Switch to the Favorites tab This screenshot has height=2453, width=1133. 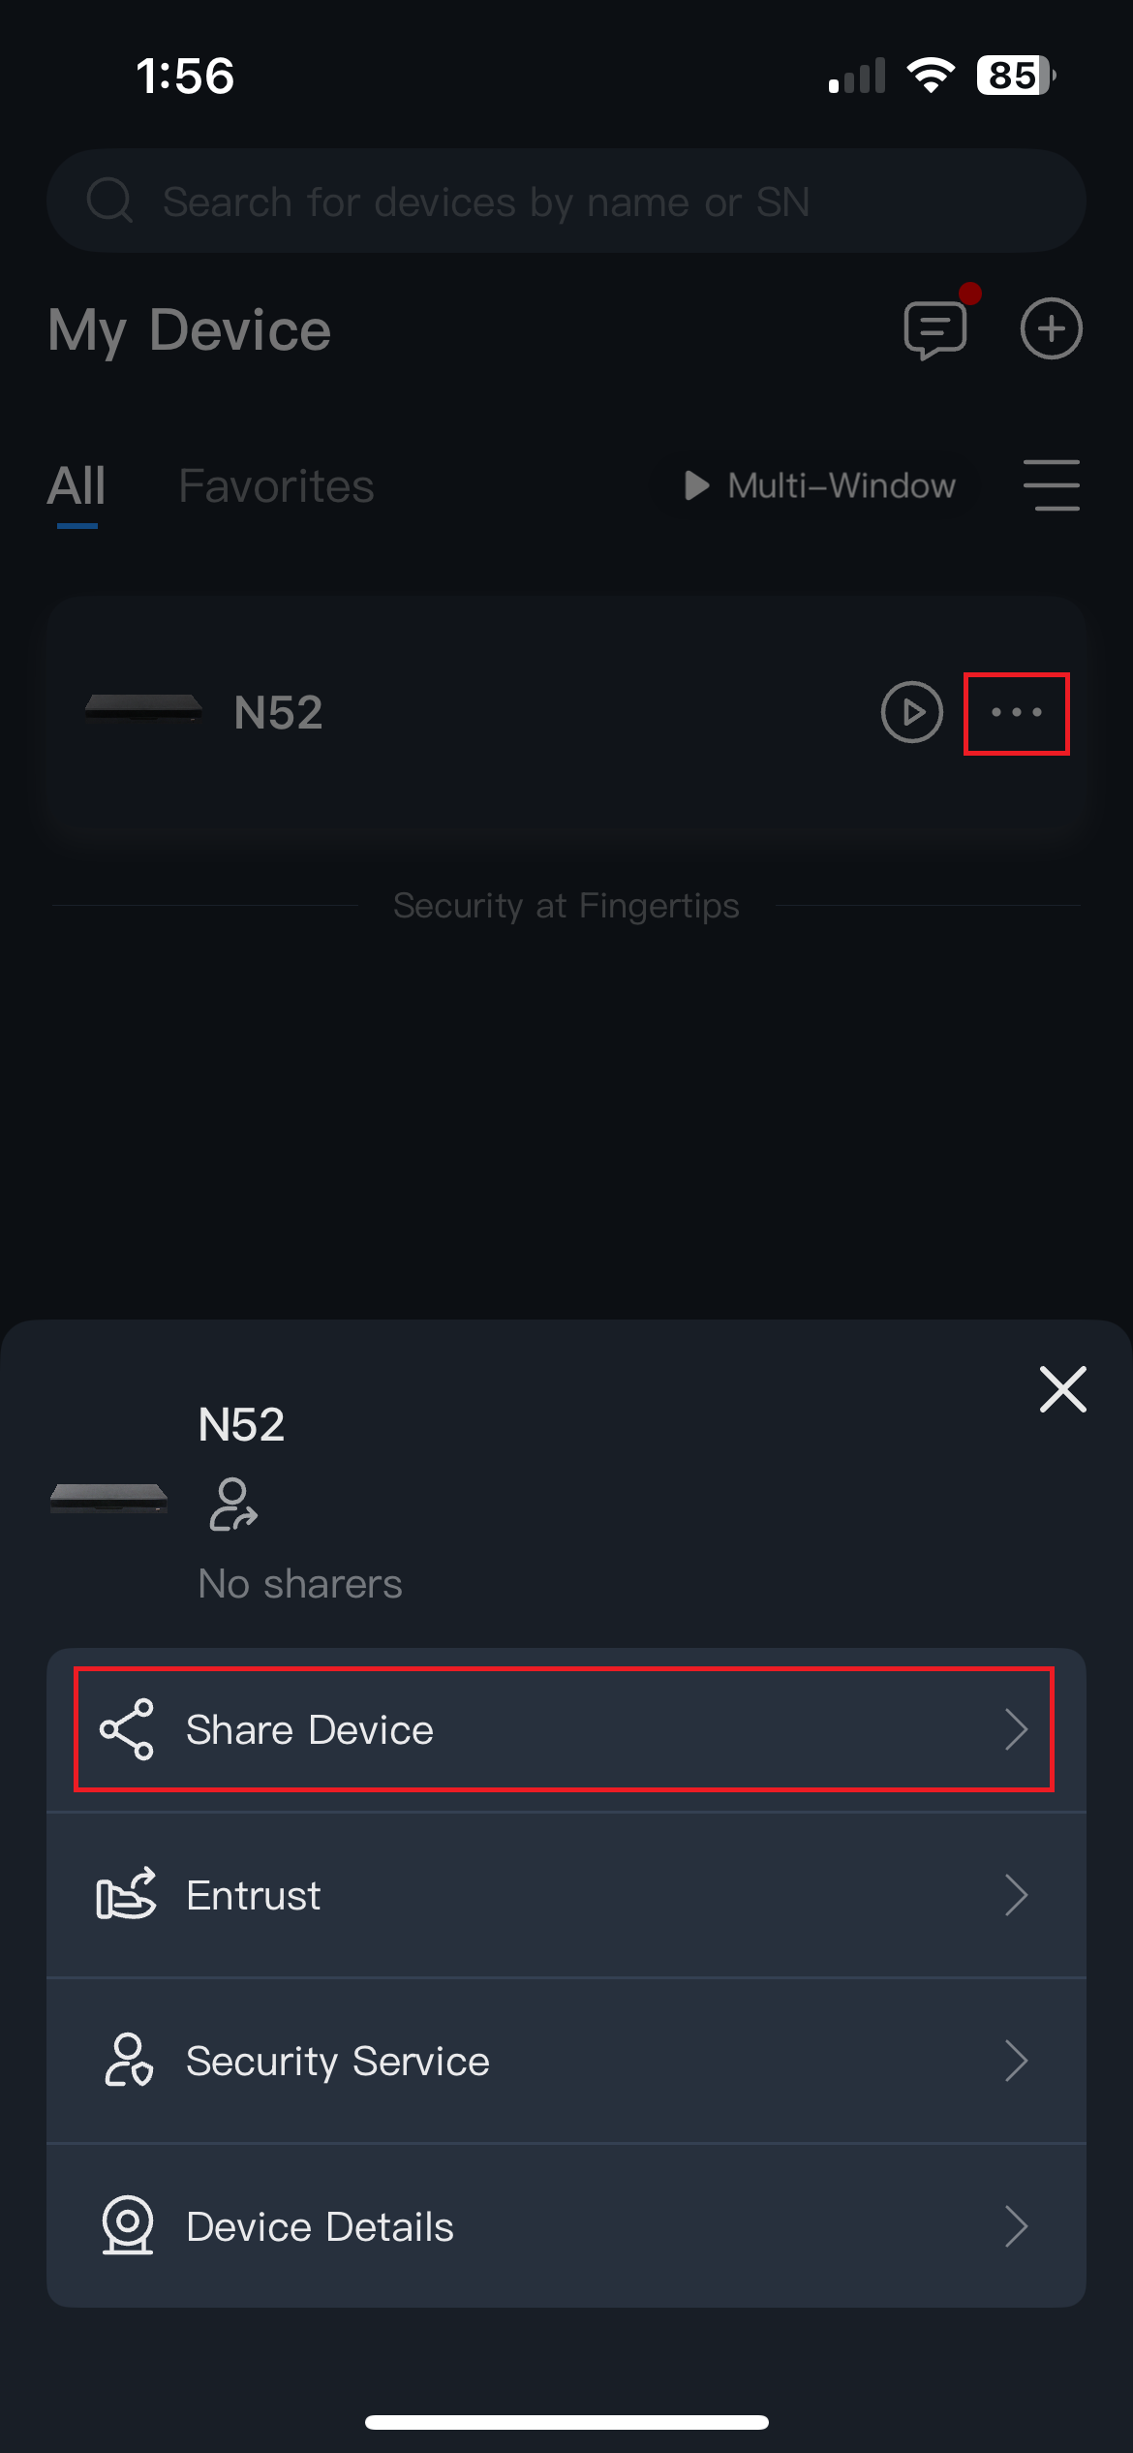click(x=276, y=486)
